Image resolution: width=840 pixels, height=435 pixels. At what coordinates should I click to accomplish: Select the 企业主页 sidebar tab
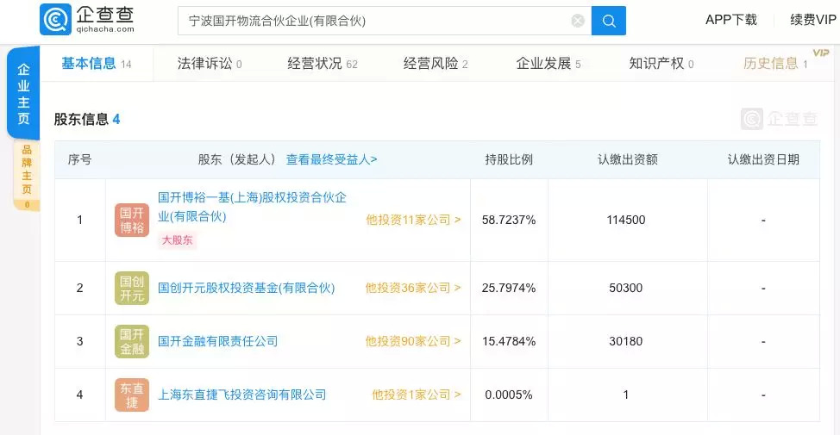coord(23,94)
